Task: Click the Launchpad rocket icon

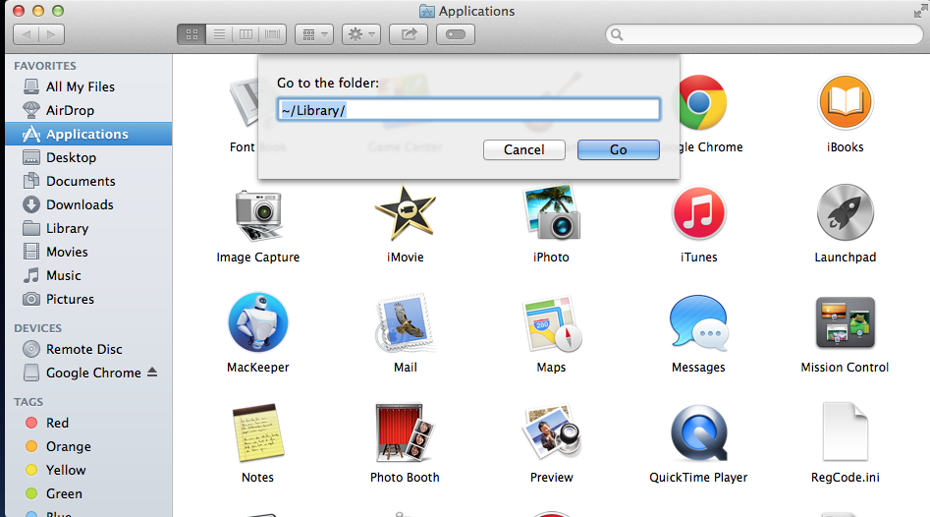Action: point(845,214)
